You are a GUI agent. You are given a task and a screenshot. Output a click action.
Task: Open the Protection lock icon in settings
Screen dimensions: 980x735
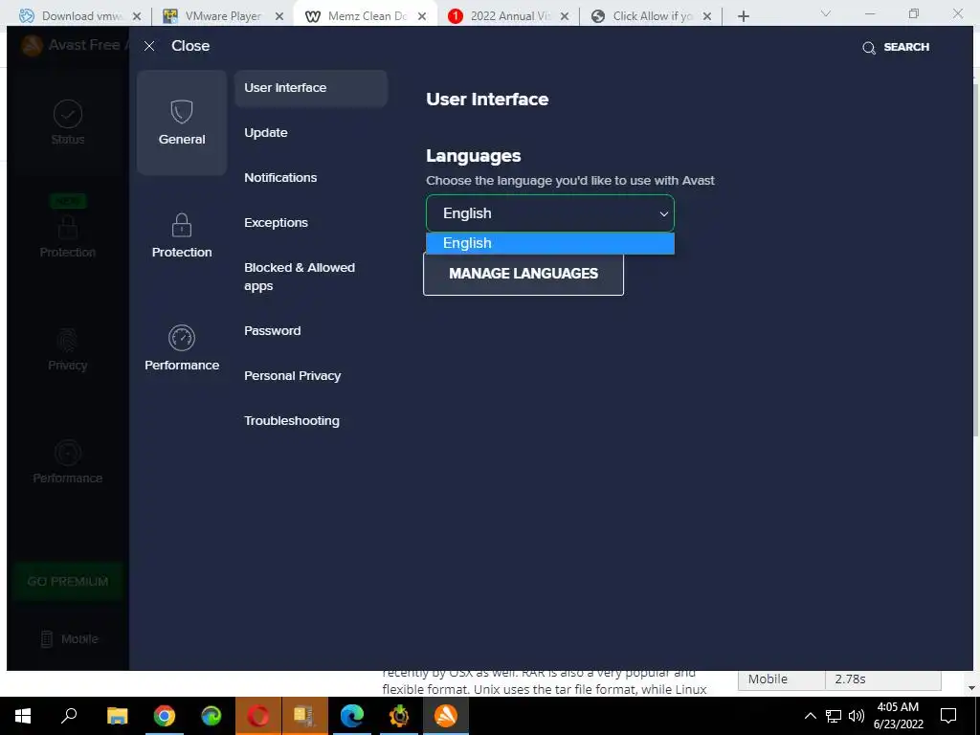click(x=182, y=225)
